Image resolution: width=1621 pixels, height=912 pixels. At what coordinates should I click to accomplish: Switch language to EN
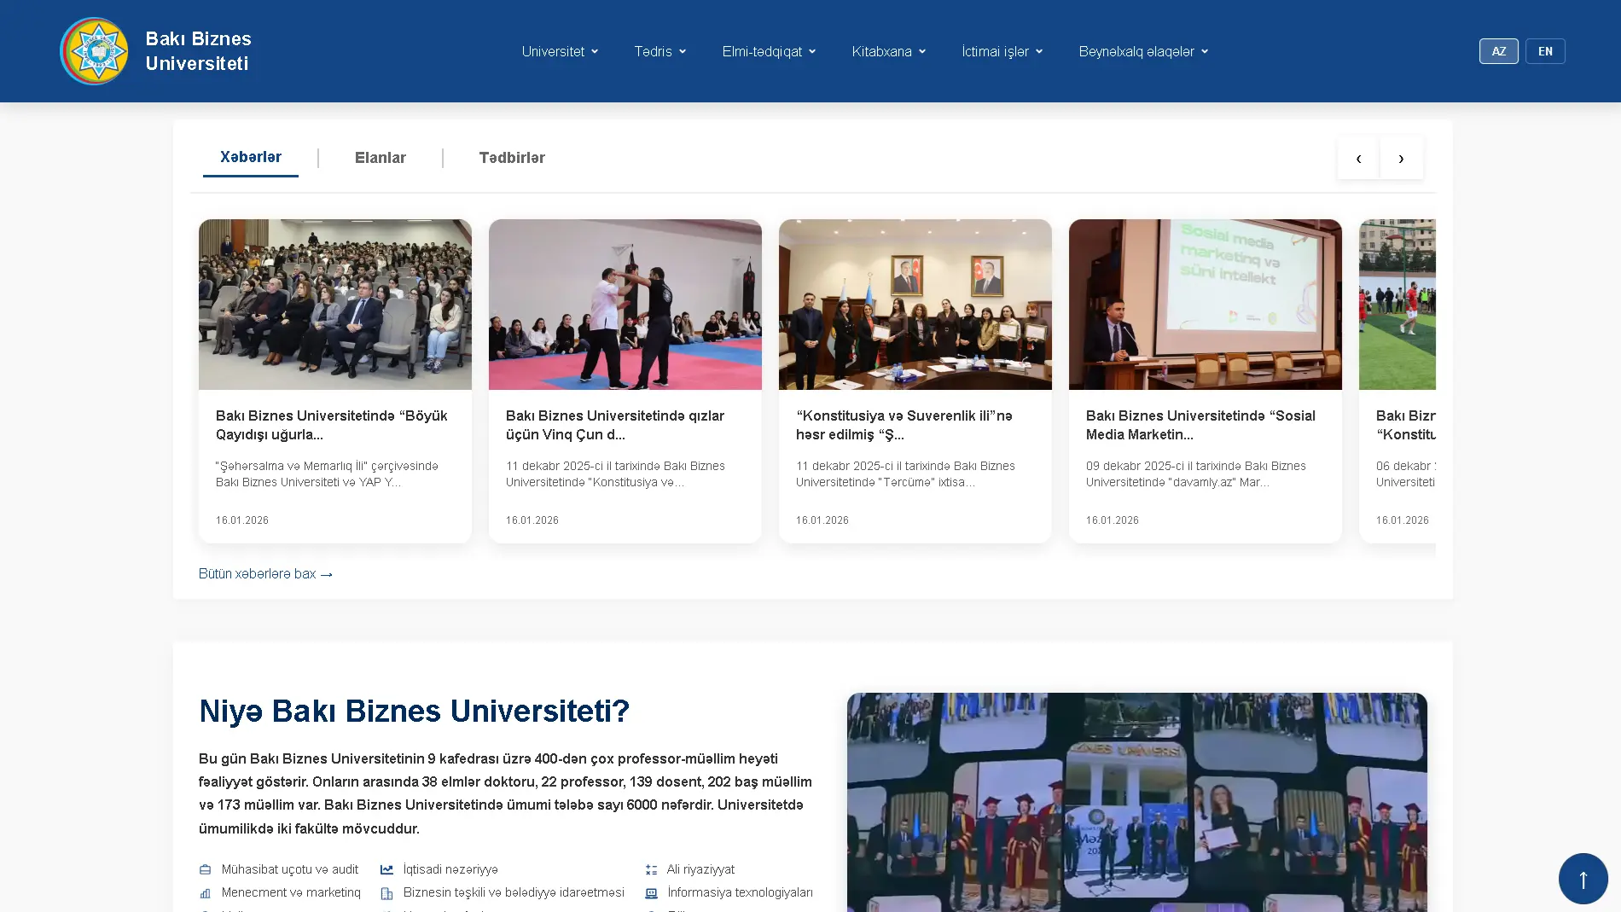point(1544,50)
